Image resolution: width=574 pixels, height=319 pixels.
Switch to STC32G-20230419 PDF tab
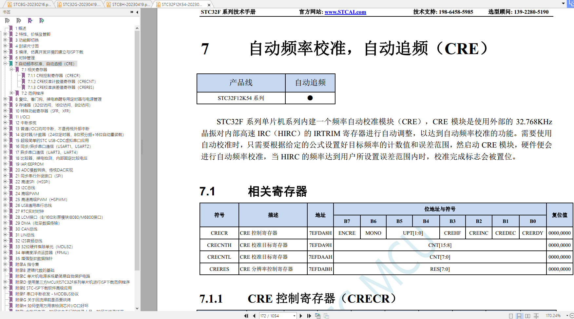(79, 4)
